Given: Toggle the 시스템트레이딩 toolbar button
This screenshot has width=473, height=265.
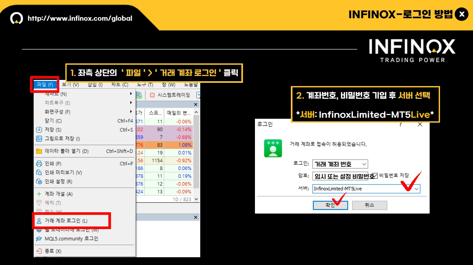Looking at the screenshot, I should pyautogui.click(x=170, y=95).
